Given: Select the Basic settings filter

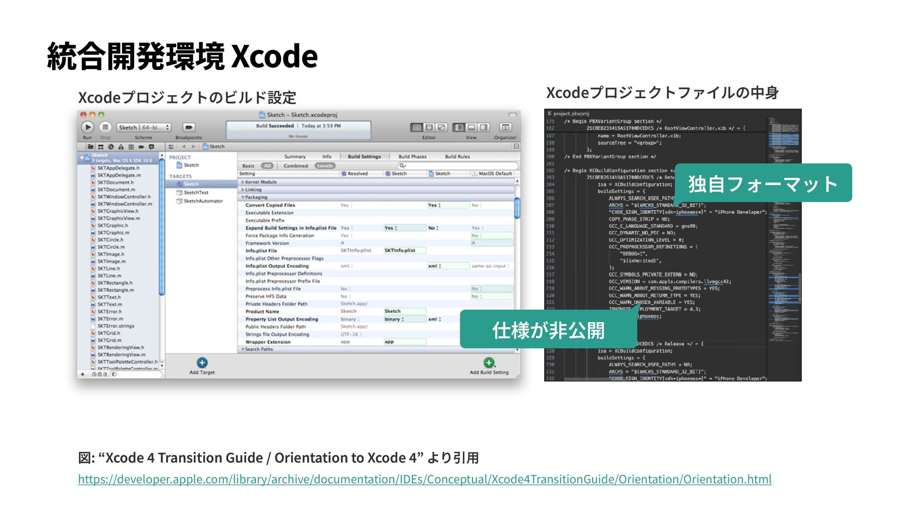Looking at the screenshot, I should [248, 166].
